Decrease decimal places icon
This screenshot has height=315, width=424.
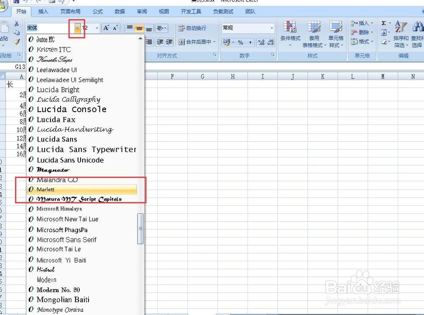click(x=271, y=42)
